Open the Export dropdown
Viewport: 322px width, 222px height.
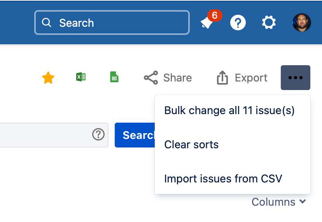click(x=242, y=78)
